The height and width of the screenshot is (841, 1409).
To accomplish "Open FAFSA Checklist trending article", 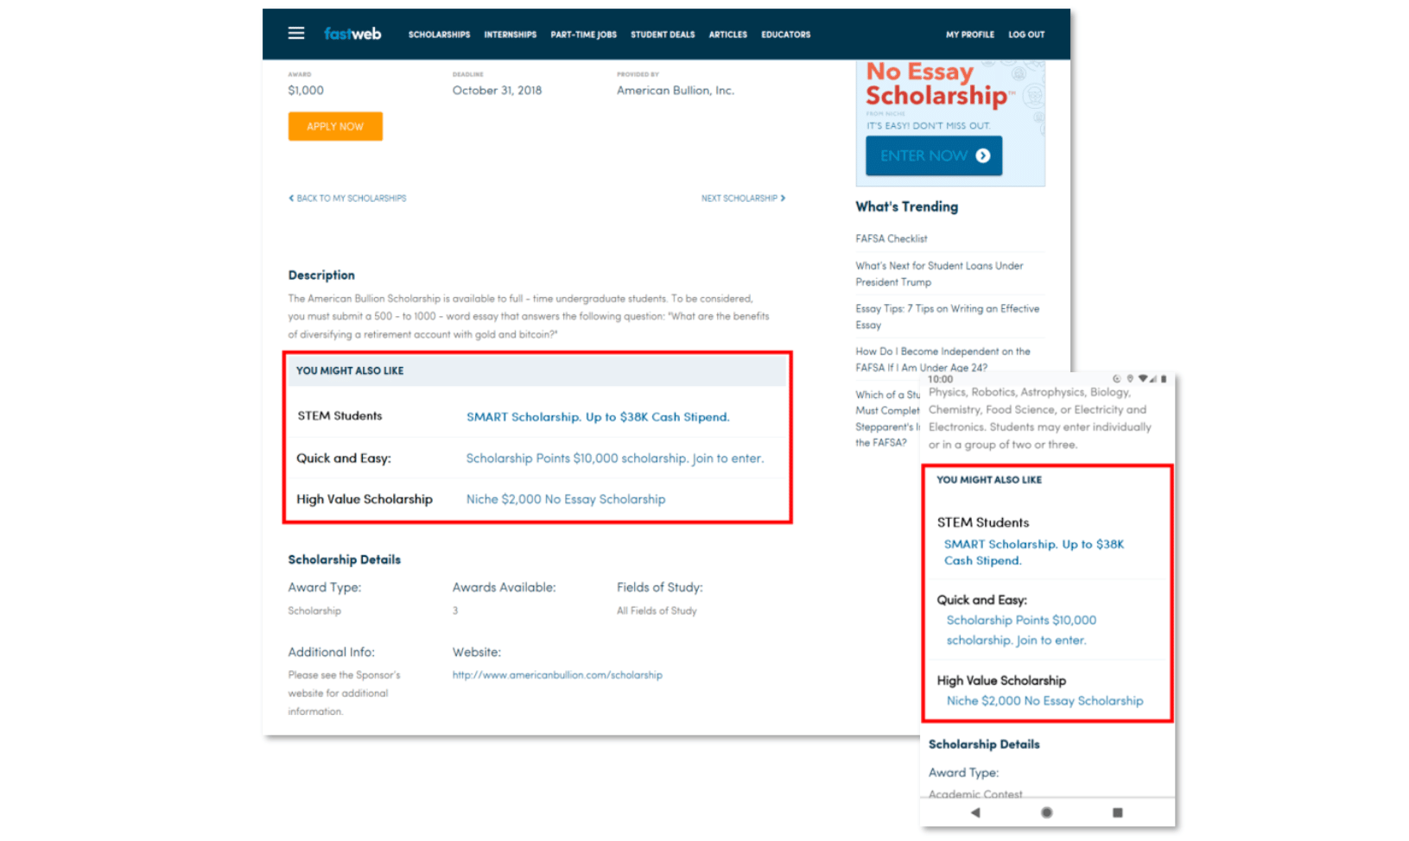I will [x=891, y=239].
